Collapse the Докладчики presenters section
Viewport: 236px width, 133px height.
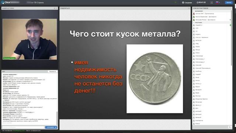click(x=194, y=11)
